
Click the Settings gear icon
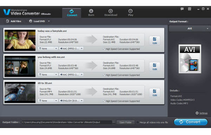(x=197, y=113)
